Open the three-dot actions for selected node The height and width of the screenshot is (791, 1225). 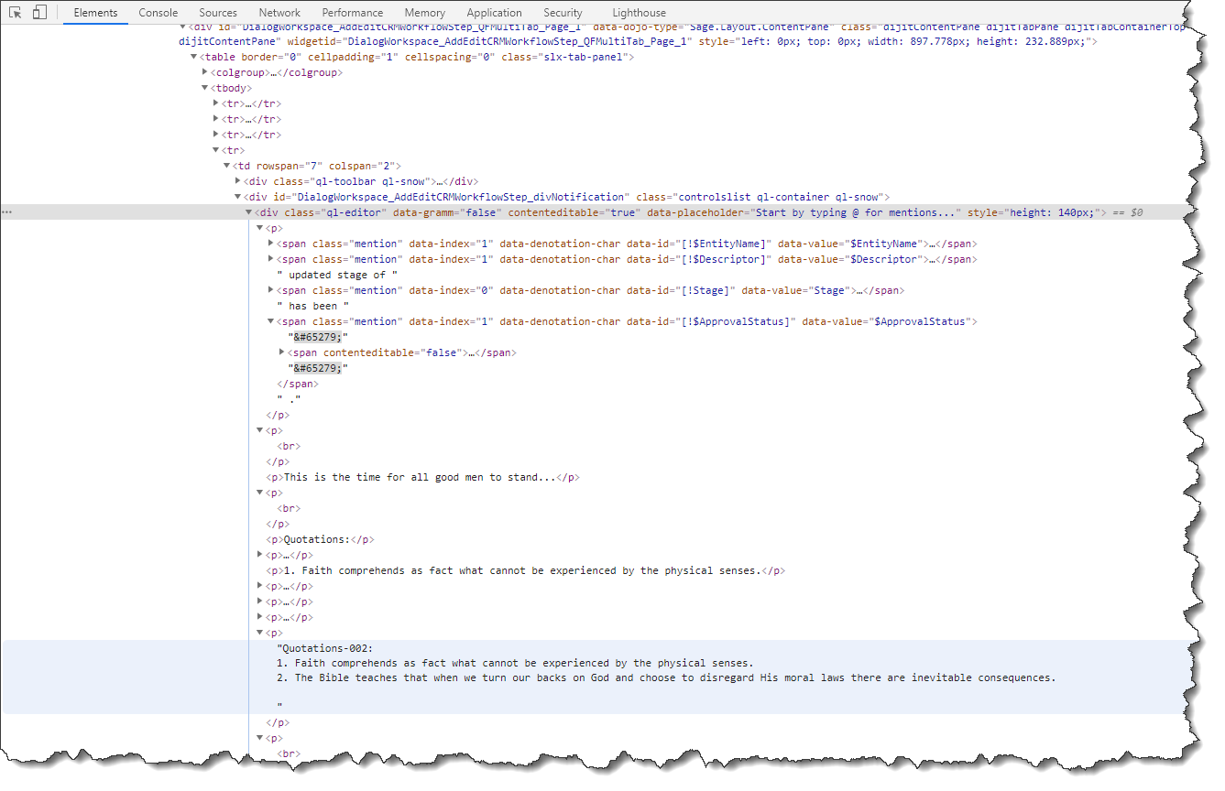click(7, 212)
